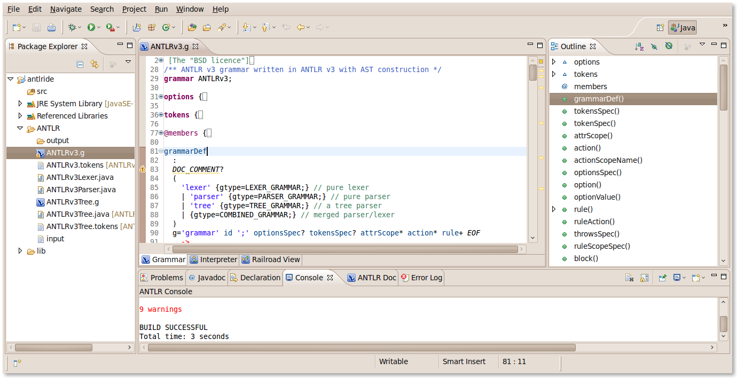Click the New Java Class icon
Screen dimensions: 737x378
(x=166, y=27)
